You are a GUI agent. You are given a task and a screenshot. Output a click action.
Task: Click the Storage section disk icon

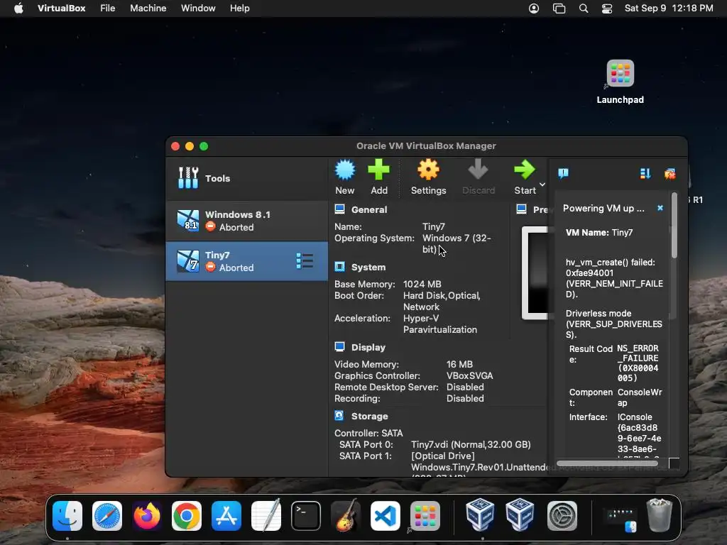point(339,416)
